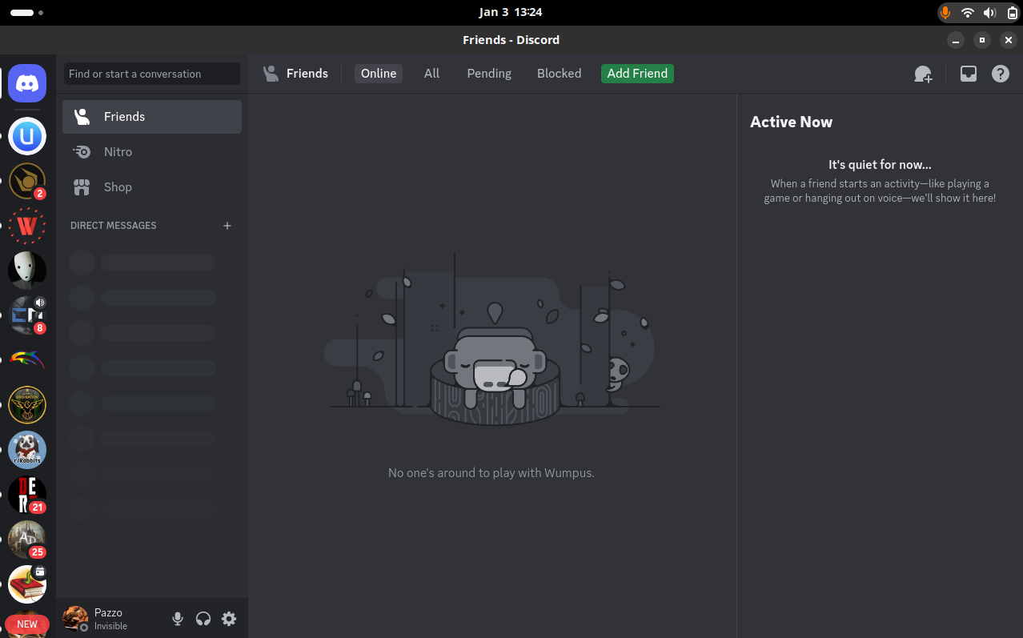Screen dimensions: 1023x638
Task: Toggle the Online friends filter
Action: point(378,73)
